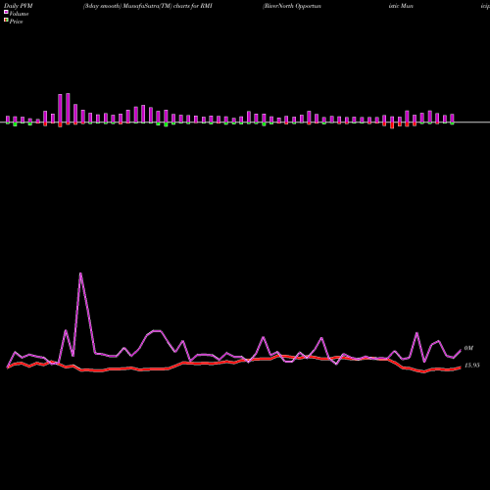490x490 pixels.
Task: Click the magenta Volume legend swatch
Action: point(6,12)
